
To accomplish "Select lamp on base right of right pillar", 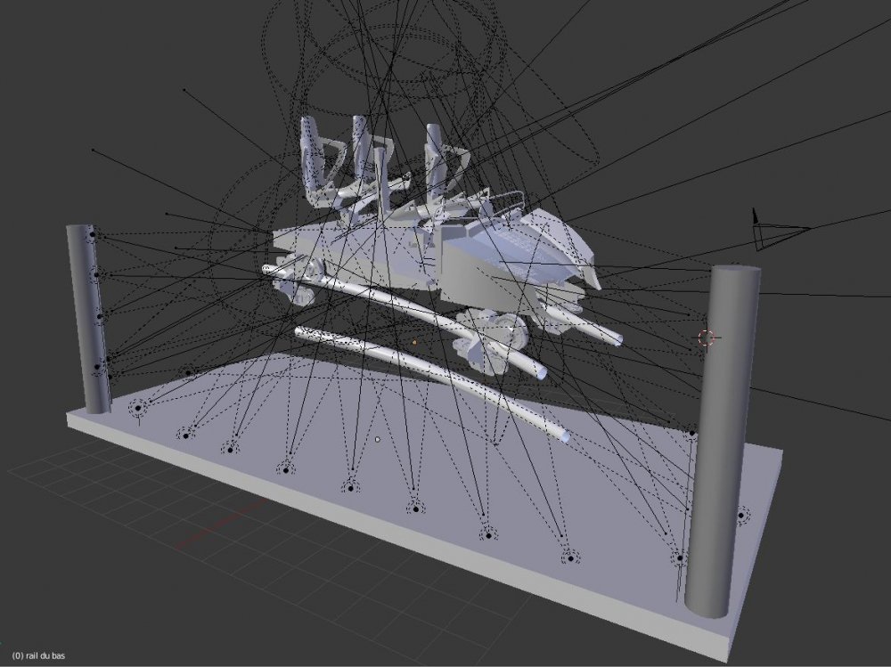I will [740, 515].
